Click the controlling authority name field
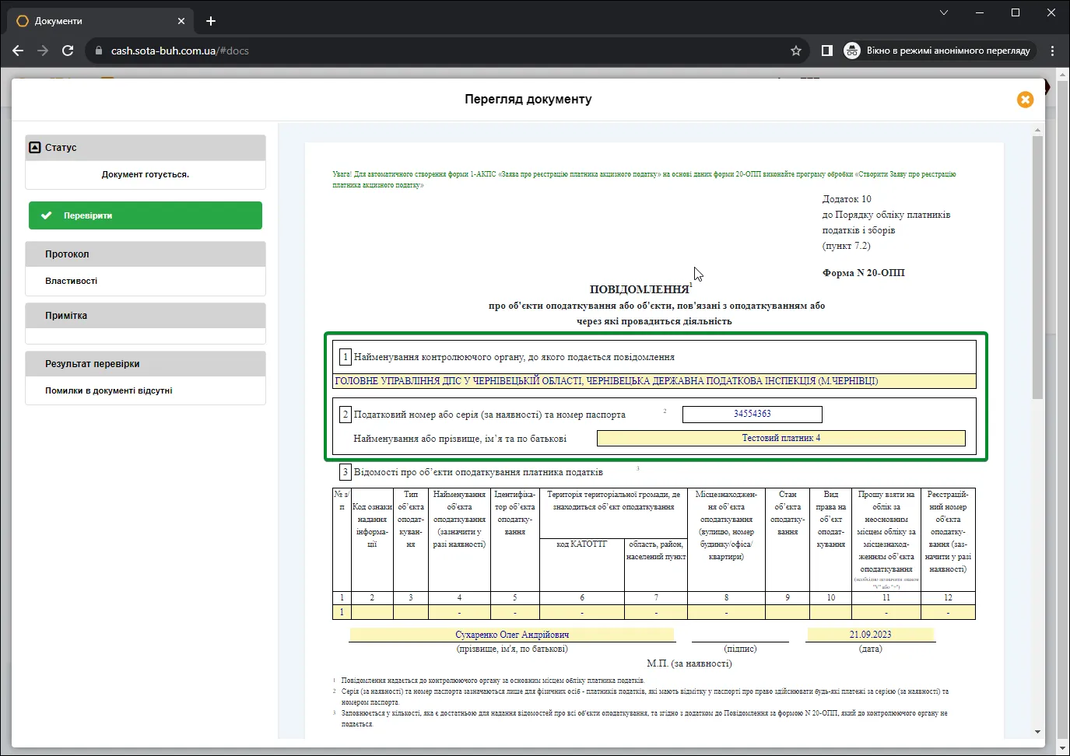This screenshot has height=756, width=1070. coord(654,381)
